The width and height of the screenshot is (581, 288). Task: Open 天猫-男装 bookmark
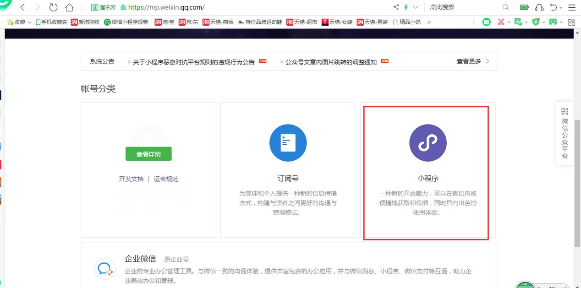pyautogui.click(x=373, y=22)
